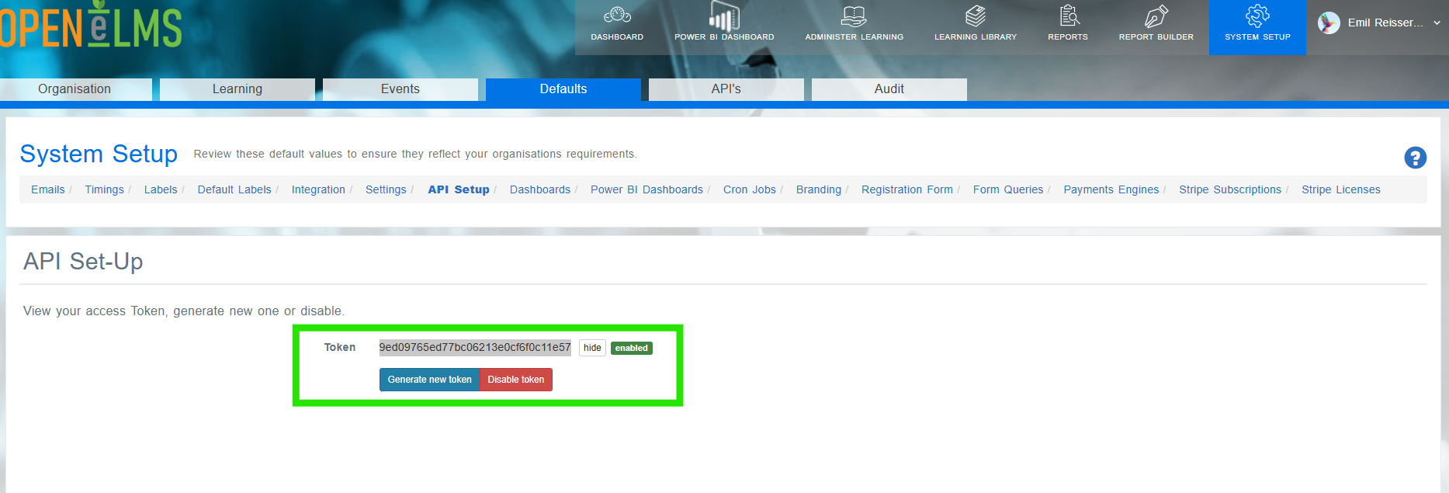Select the System Setup gear icon
Image resolution: width=1449 pixels, height=493 pixels.
pos(1257,16)
